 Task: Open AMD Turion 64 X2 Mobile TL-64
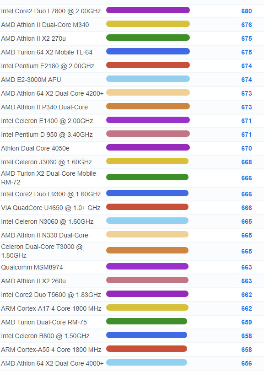[47, 53]
